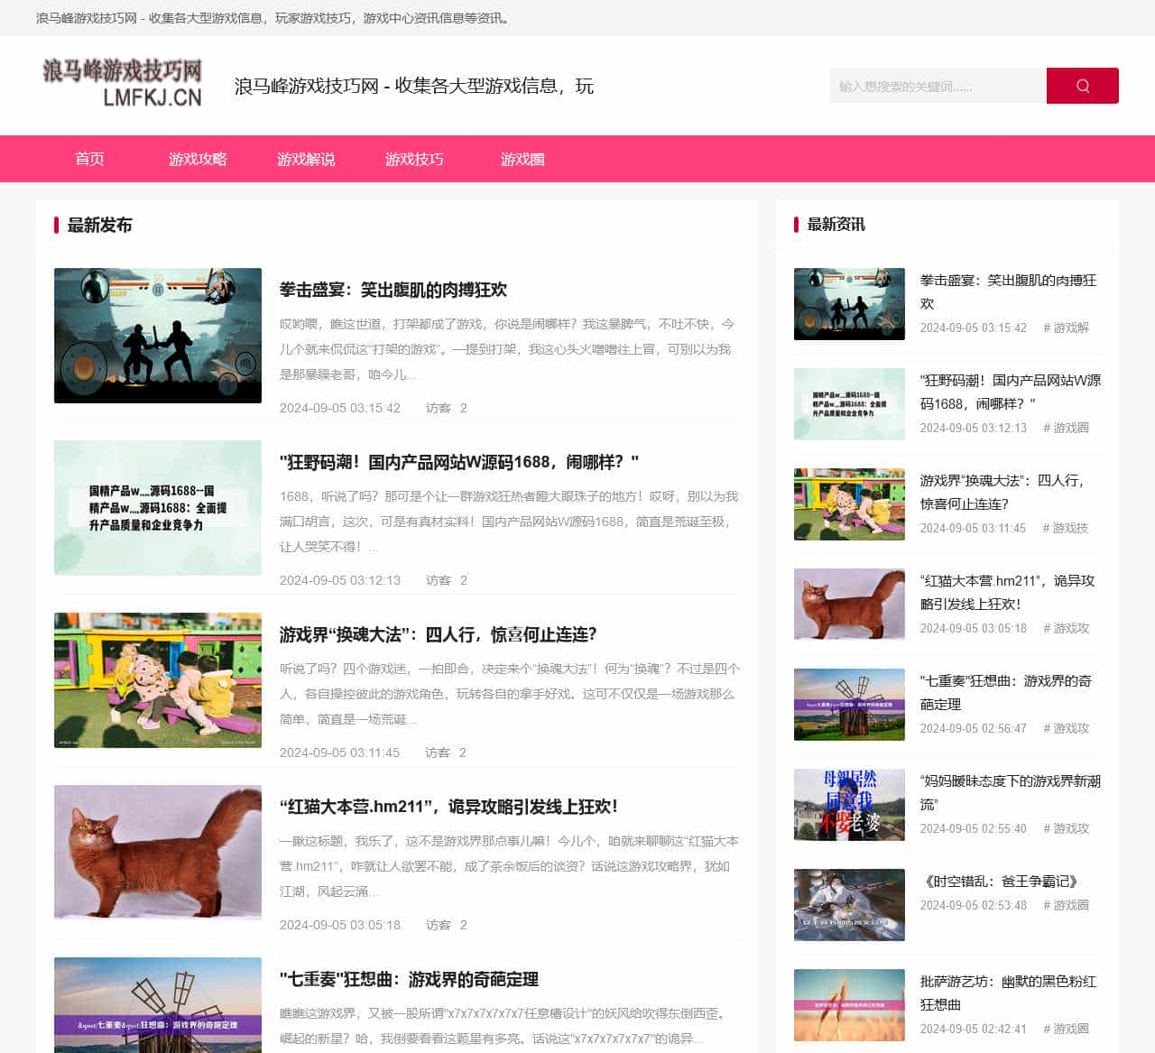Click the 游戏攻 tag under sidebar 七重奏
This screenshot has height=1053, width=1155.
[x=1067, y=728]
